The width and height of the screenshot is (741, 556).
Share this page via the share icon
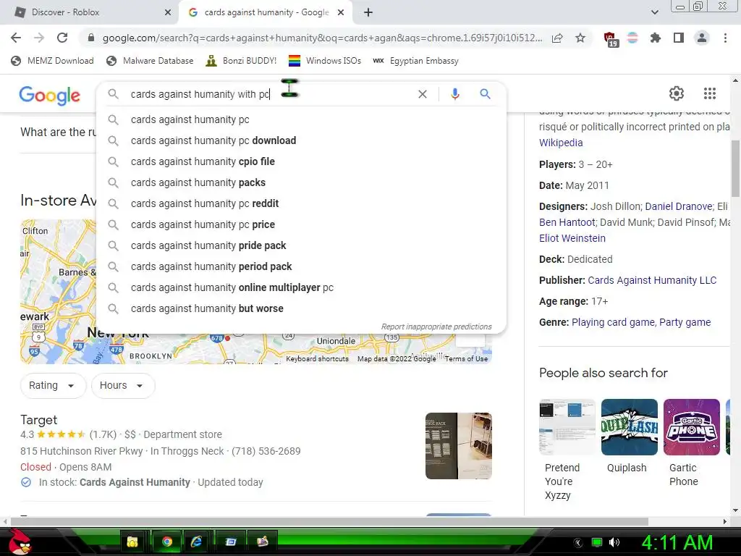tap(557, 38)
